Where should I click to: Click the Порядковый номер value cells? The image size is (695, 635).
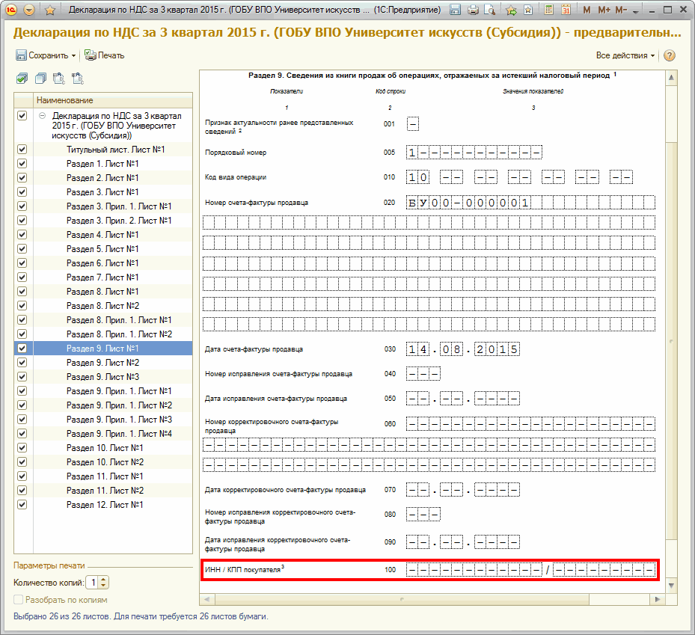pos(474,153)
